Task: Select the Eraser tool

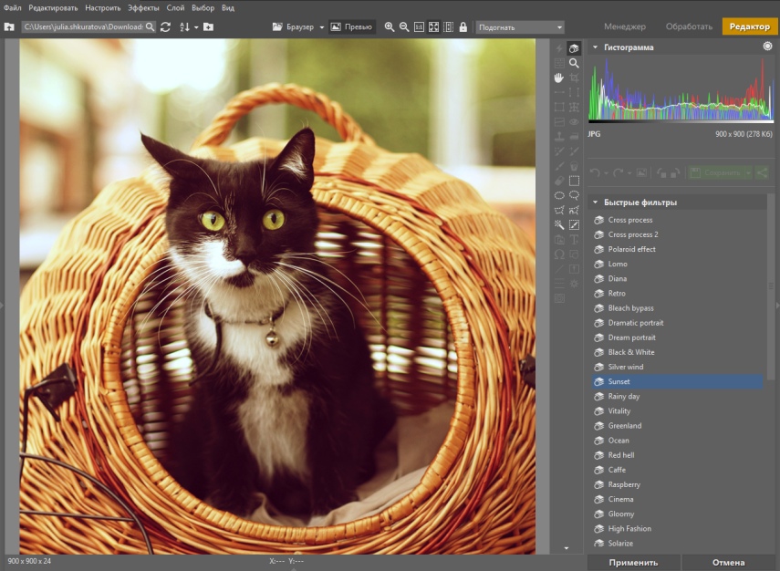Action: (559, 181)
